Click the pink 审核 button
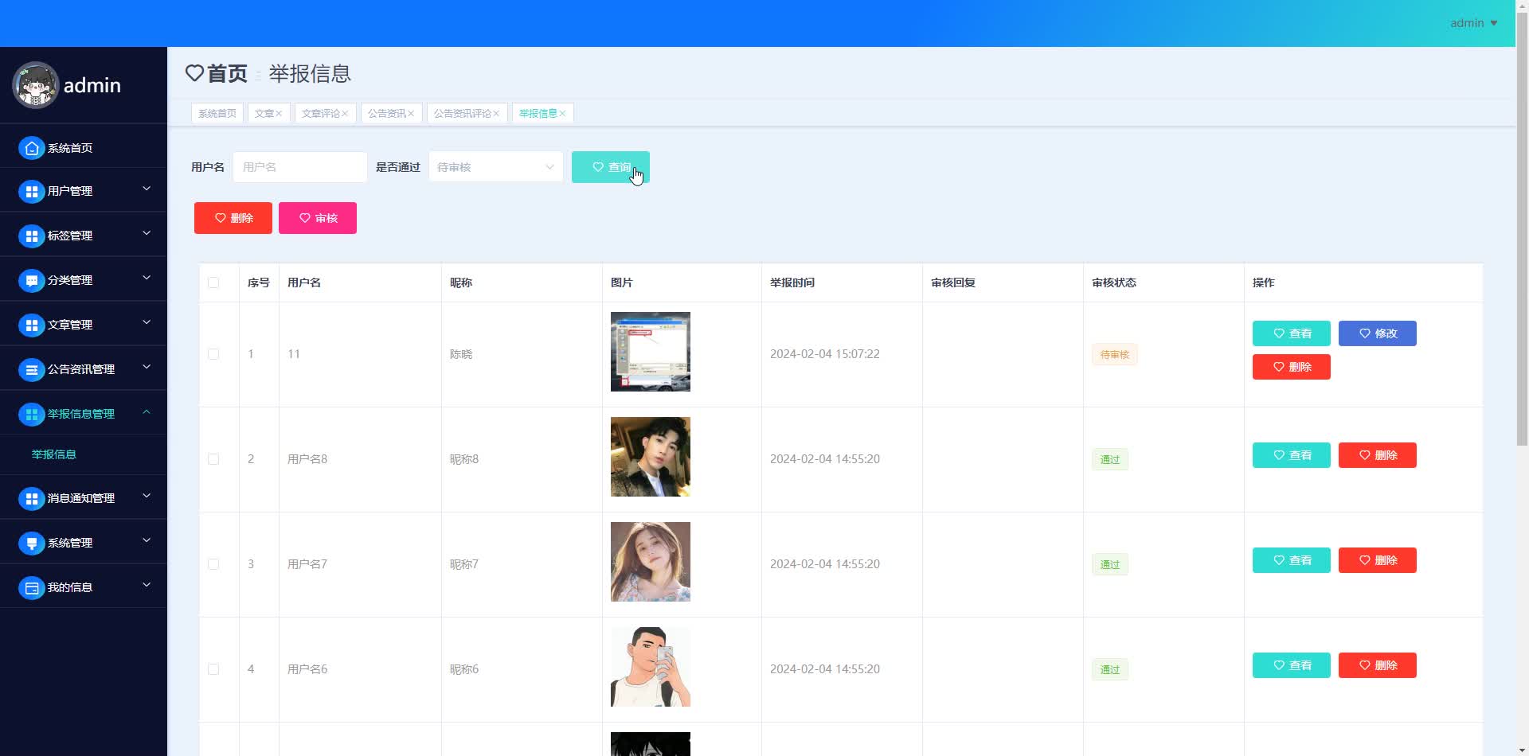Screen dimensions: 1529x756 pos(318,218)
